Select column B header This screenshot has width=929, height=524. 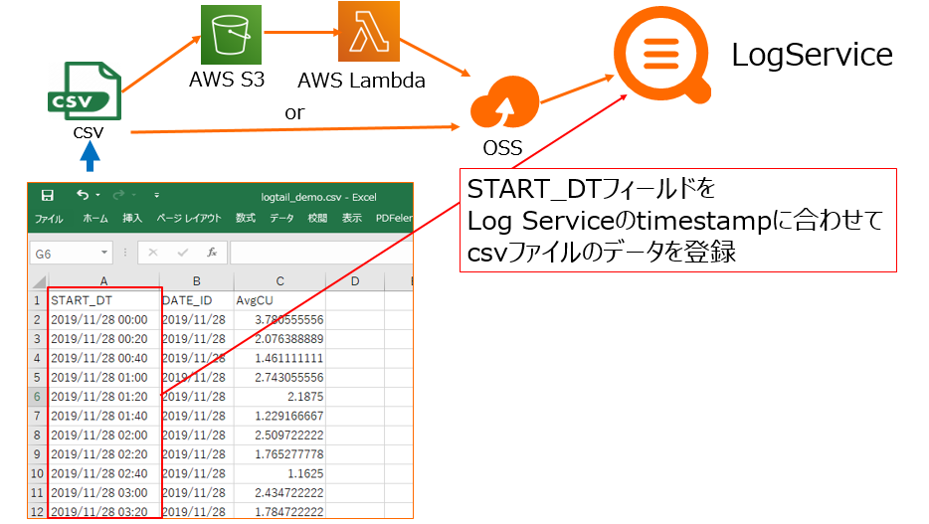(x=197, y=281)
